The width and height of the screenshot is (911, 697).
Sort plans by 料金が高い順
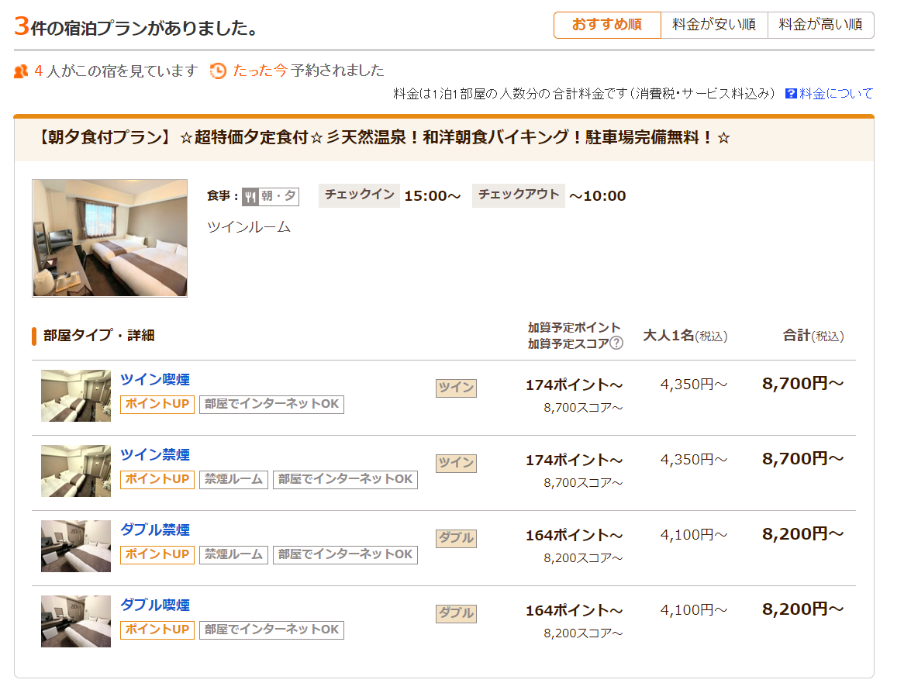point(821,25)
